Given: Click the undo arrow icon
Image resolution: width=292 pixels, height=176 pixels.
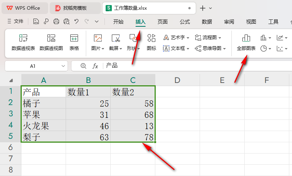Looking at the screenshot, I should (x=76, y=22).
